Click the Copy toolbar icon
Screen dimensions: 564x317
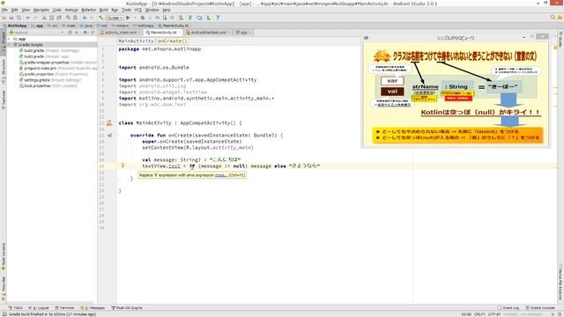[51, 18]
